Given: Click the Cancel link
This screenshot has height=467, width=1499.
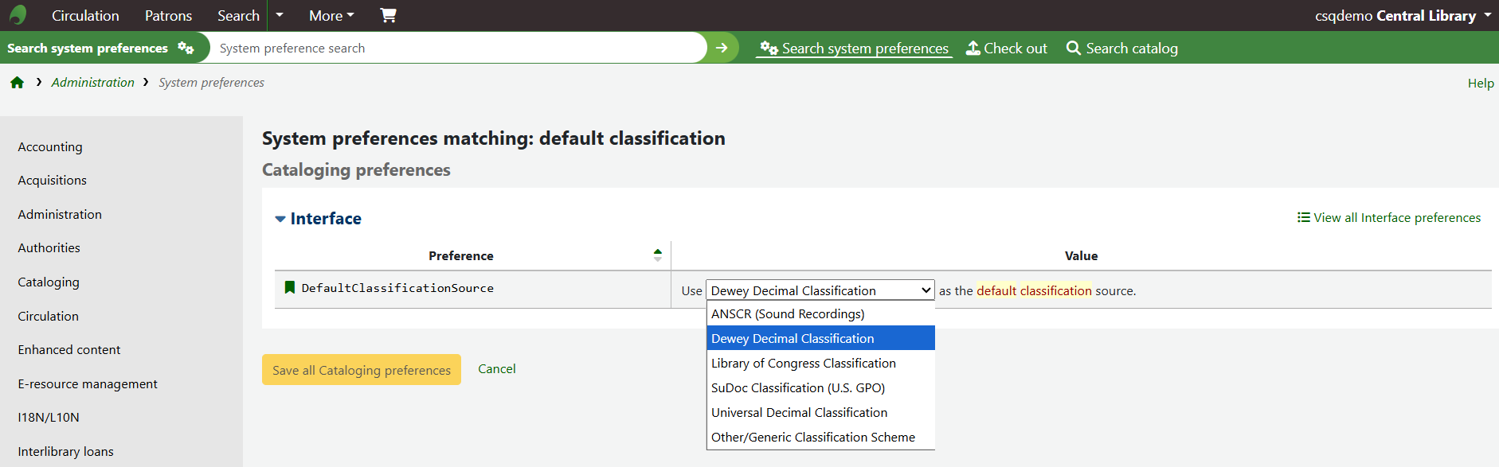Looking at the screenshot, I should 496,369.
